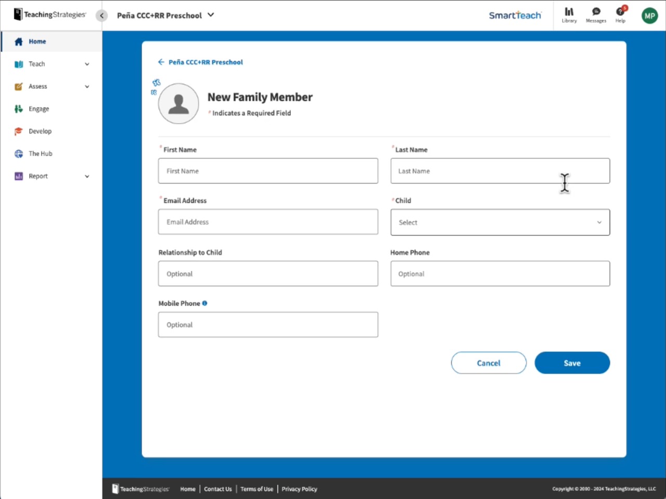Click the First Name input field

(267, 170)
